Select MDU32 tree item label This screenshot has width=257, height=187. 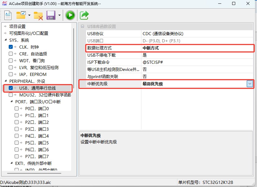tap(45, 95)
